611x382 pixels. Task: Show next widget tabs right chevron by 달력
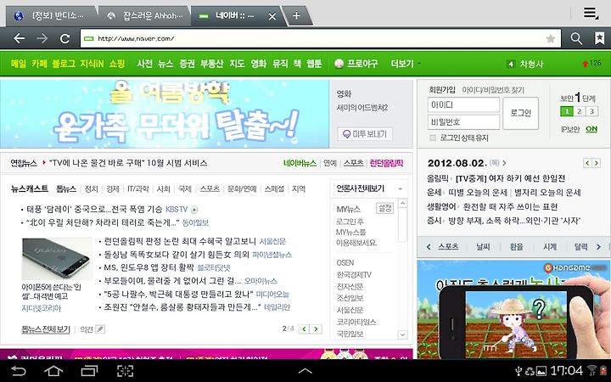598,247
